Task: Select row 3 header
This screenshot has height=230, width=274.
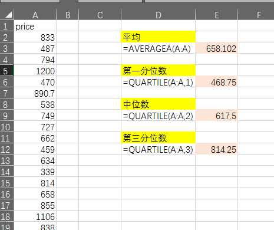Action: click(7, 48)
